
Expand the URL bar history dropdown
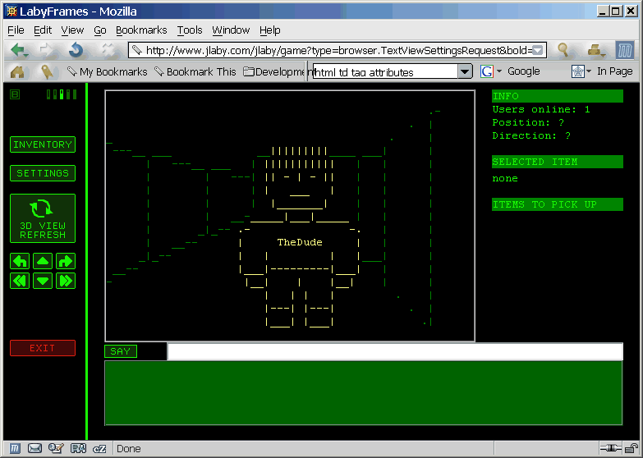(538, 50)
